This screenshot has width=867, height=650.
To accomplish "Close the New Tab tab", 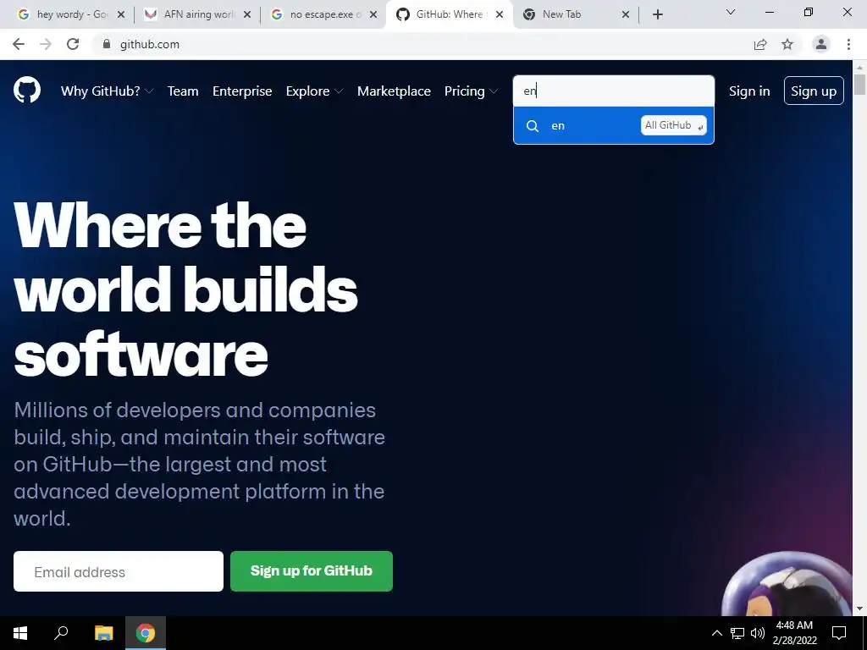I will (626, 14).
